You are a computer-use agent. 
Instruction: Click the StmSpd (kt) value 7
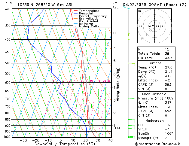tap(166, 138)
